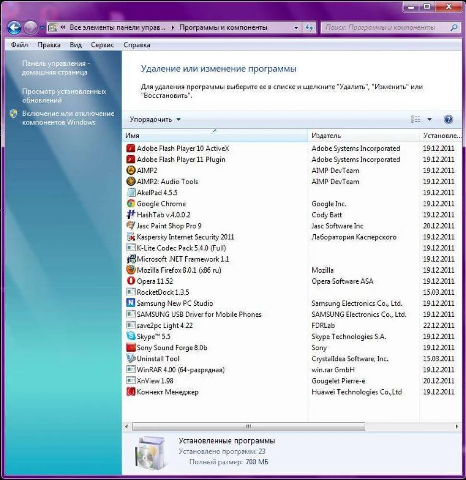Click the SAMSUNG USB Driver icon
The width and height of the screenshot is (466, 480).
click(x=131, y=314)
